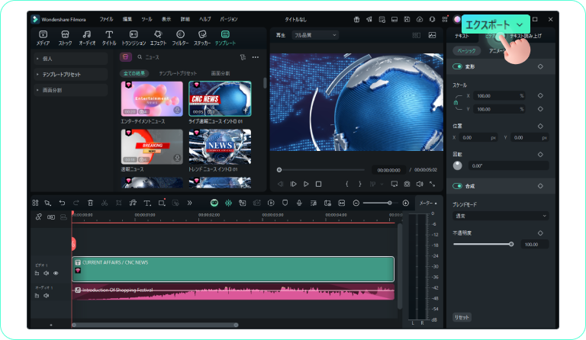Viewport: 586px width, 340px height.
Task: Mute the ビデオ 1 track
Action: click(47, 273)
